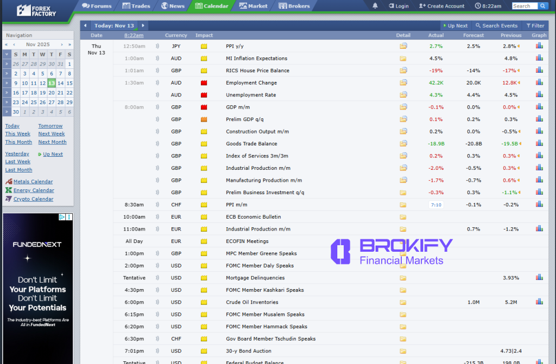The width and height of the screenshot is (556, 364).
Task: Click the clock icon beside 8:22am
Action: click(478, 6)
